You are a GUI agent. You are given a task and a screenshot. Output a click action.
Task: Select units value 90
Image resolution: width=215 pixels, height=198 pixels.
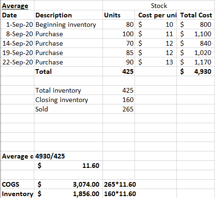(x=119, y=62)
